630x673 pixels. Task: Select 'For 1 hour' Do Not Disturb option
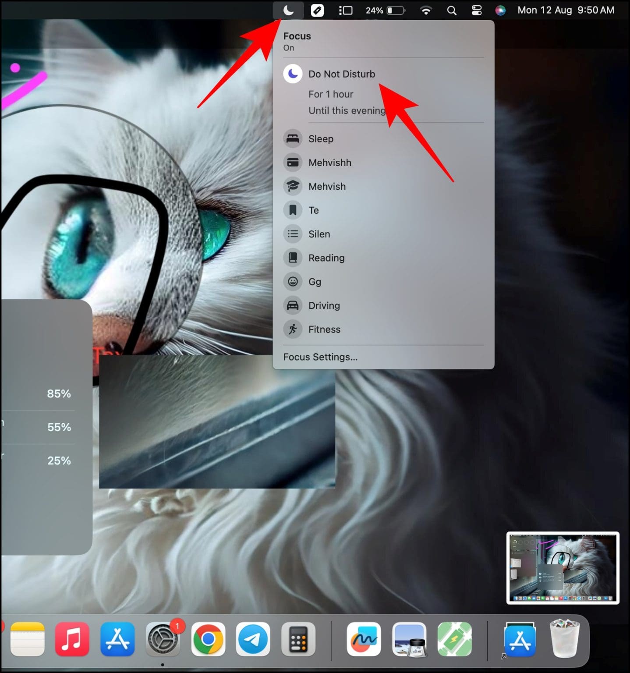(331, 94)
